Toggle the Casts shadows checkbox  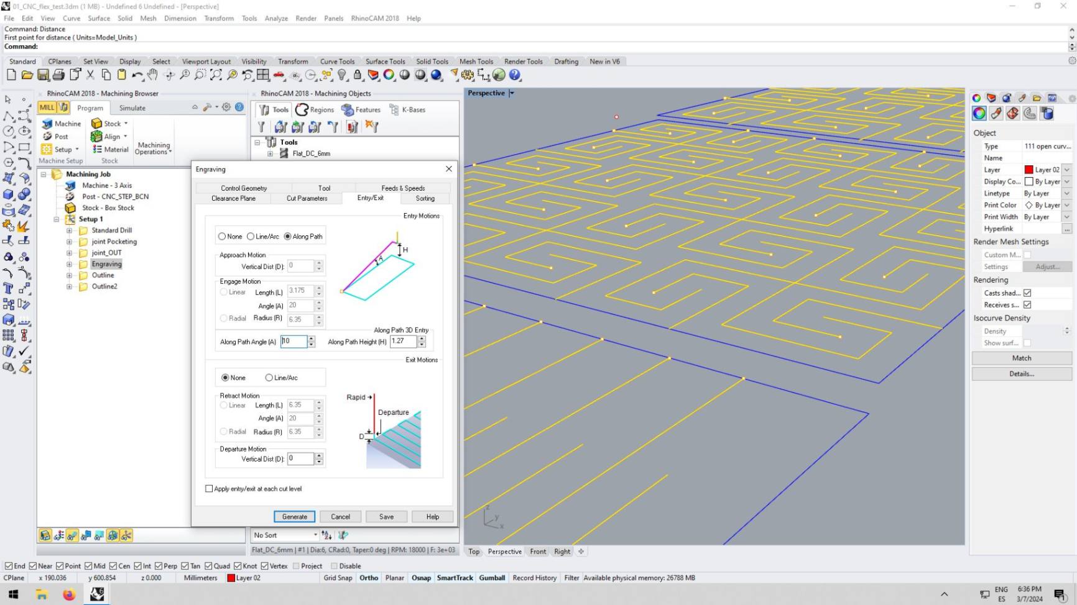pyautogui.click(x=1027, y=293)
